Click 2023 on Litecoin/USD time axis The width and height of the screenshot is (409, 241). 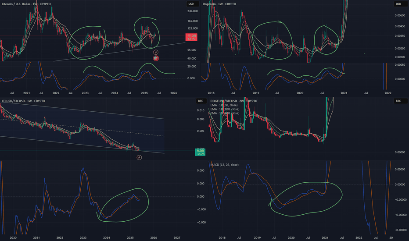coord(85,93)
